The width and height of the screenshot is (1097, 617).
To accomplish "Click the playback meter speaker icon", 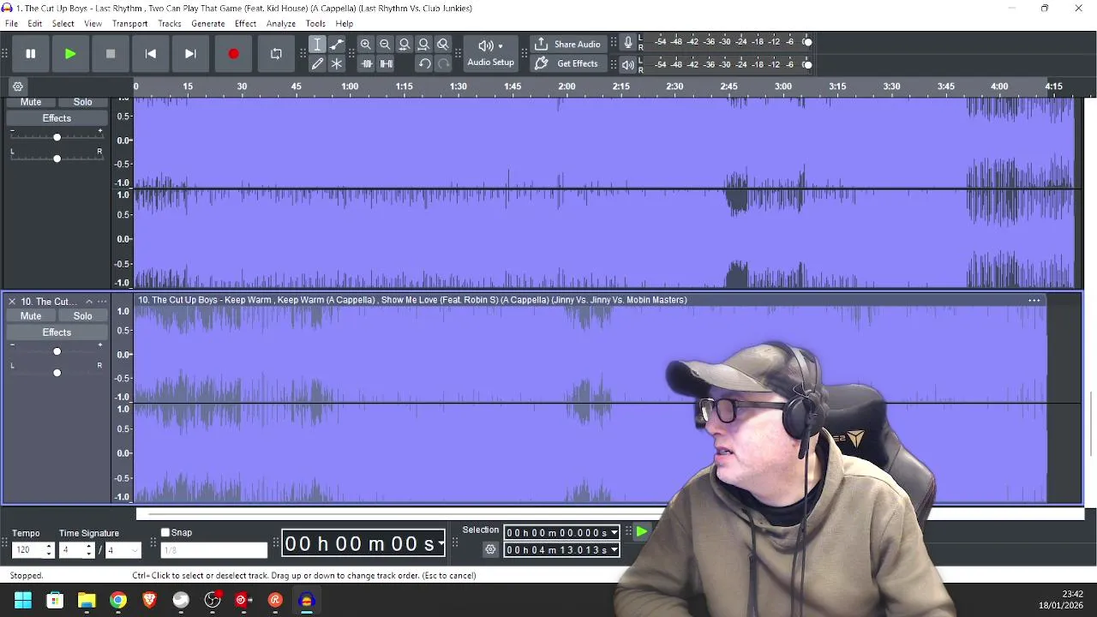I will 628,64.
